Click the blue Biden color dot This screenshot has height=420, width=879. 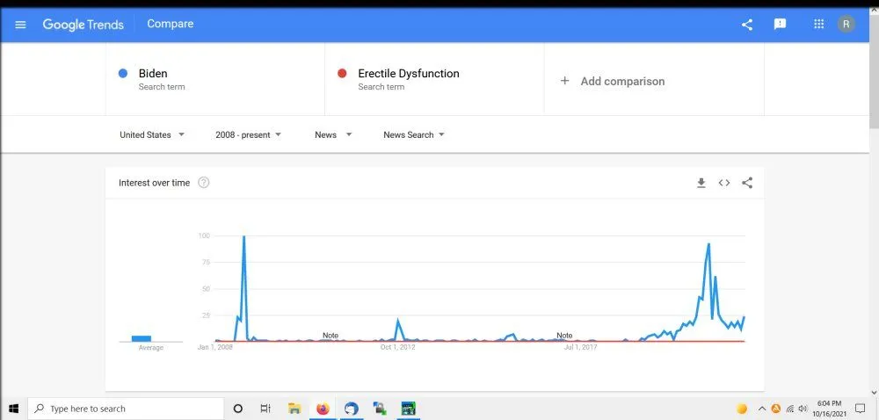[x=123, y=74]
